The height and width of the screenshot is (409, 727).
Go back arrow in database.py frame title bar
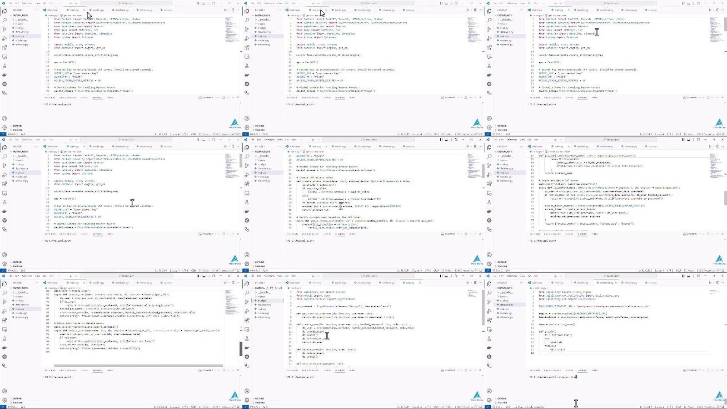(555, 276)
